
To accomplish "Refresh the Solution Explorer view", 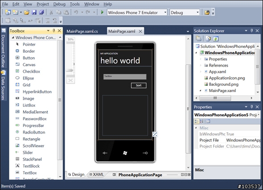I will click(x=216, y=39).
